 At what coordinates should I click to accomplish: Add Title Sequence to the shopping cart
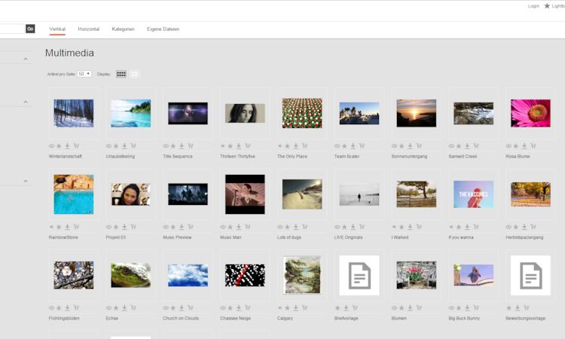[x=191, y=146]
